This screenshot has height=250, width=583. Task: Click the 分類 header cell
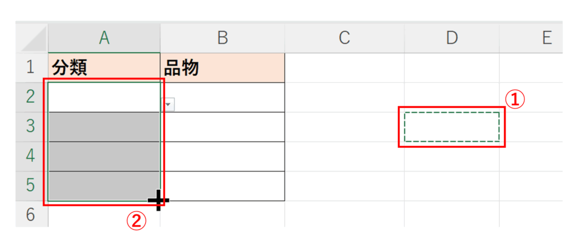(x=104, y=68)
